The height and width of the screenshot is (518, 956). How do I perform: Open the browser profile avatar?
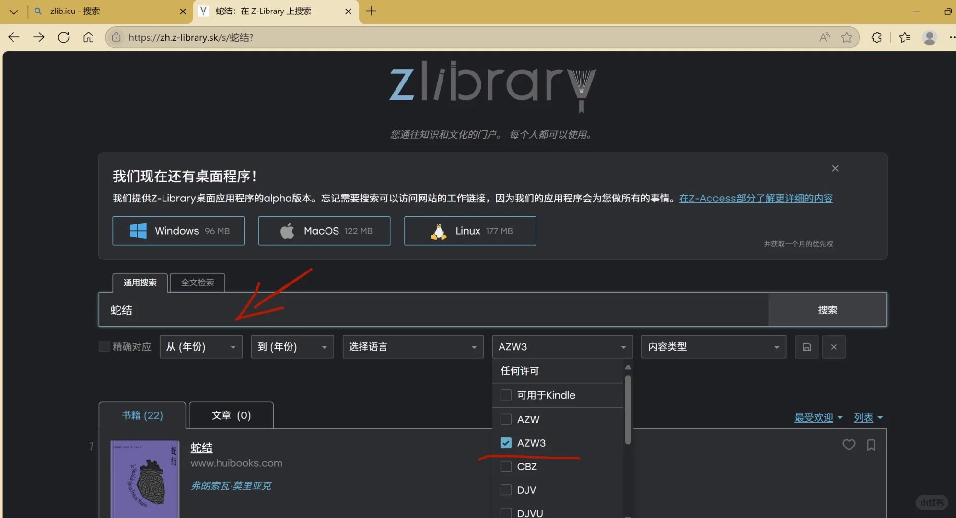(x=930, y=37)
